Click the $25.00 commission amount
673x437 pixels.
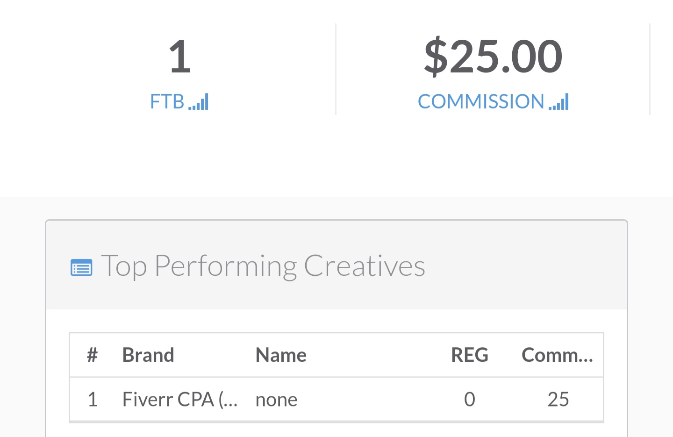(x=493, y=57)
